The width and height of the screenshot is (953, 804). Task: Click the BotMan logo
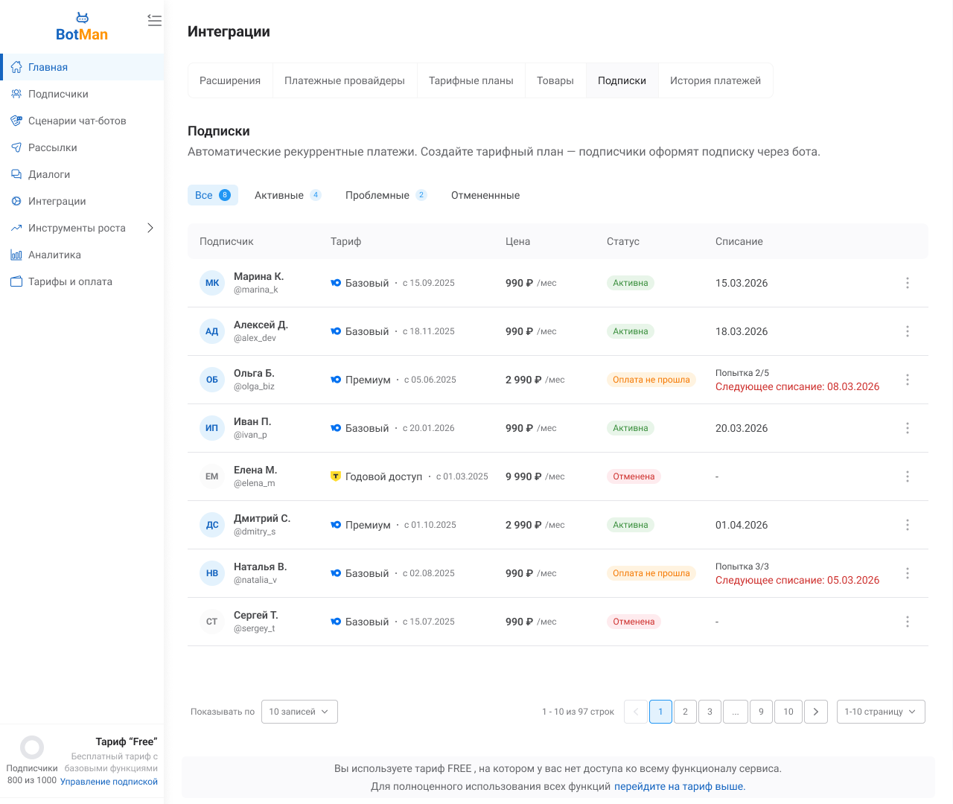[x=82, y=28]
